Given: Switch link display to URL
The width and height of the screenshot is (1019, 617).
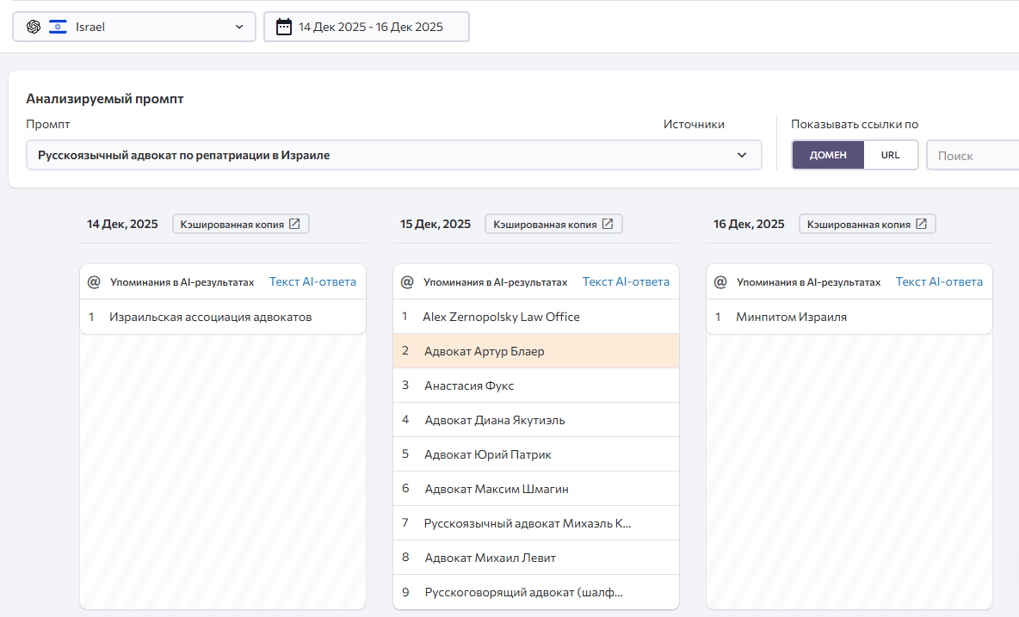Looking at the screenshot, I should coord(890,155).
